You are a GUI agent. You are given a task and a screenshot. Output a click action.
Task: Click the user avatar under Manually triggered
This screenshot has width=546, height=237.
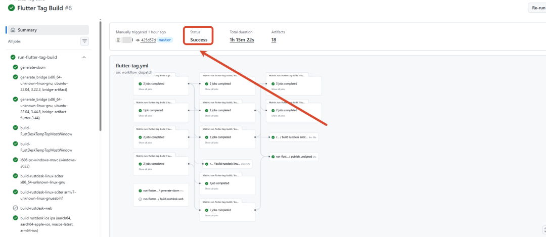pos(118,40)
